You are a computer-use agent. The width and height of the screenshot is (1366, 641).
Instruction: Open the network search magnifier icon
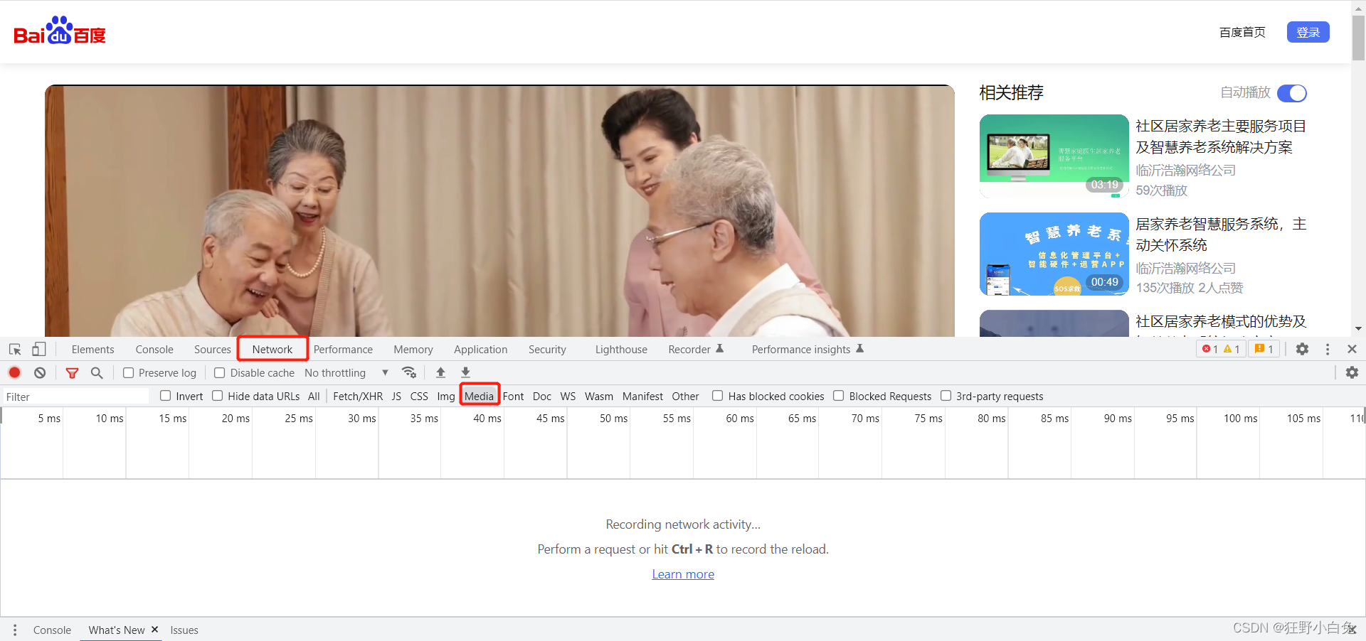(x=97, y=372)
